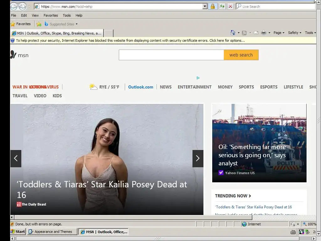Open the Page dropdown menu
Viewport: 321px width, 241px height.
pyautogui.click(x=279, y=33)
